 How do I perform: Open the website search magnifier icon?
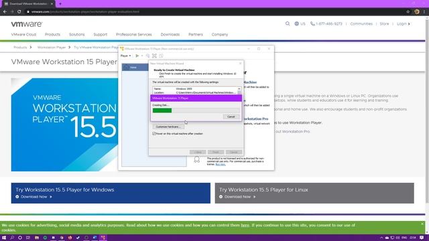(x=288, y=24)
